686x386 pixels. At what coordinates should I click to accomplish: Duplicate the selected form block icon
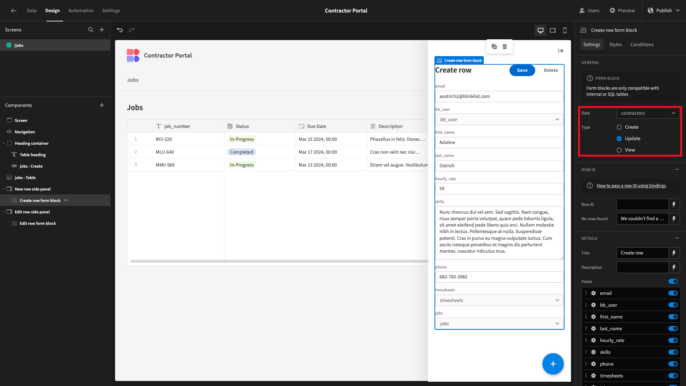494,46
